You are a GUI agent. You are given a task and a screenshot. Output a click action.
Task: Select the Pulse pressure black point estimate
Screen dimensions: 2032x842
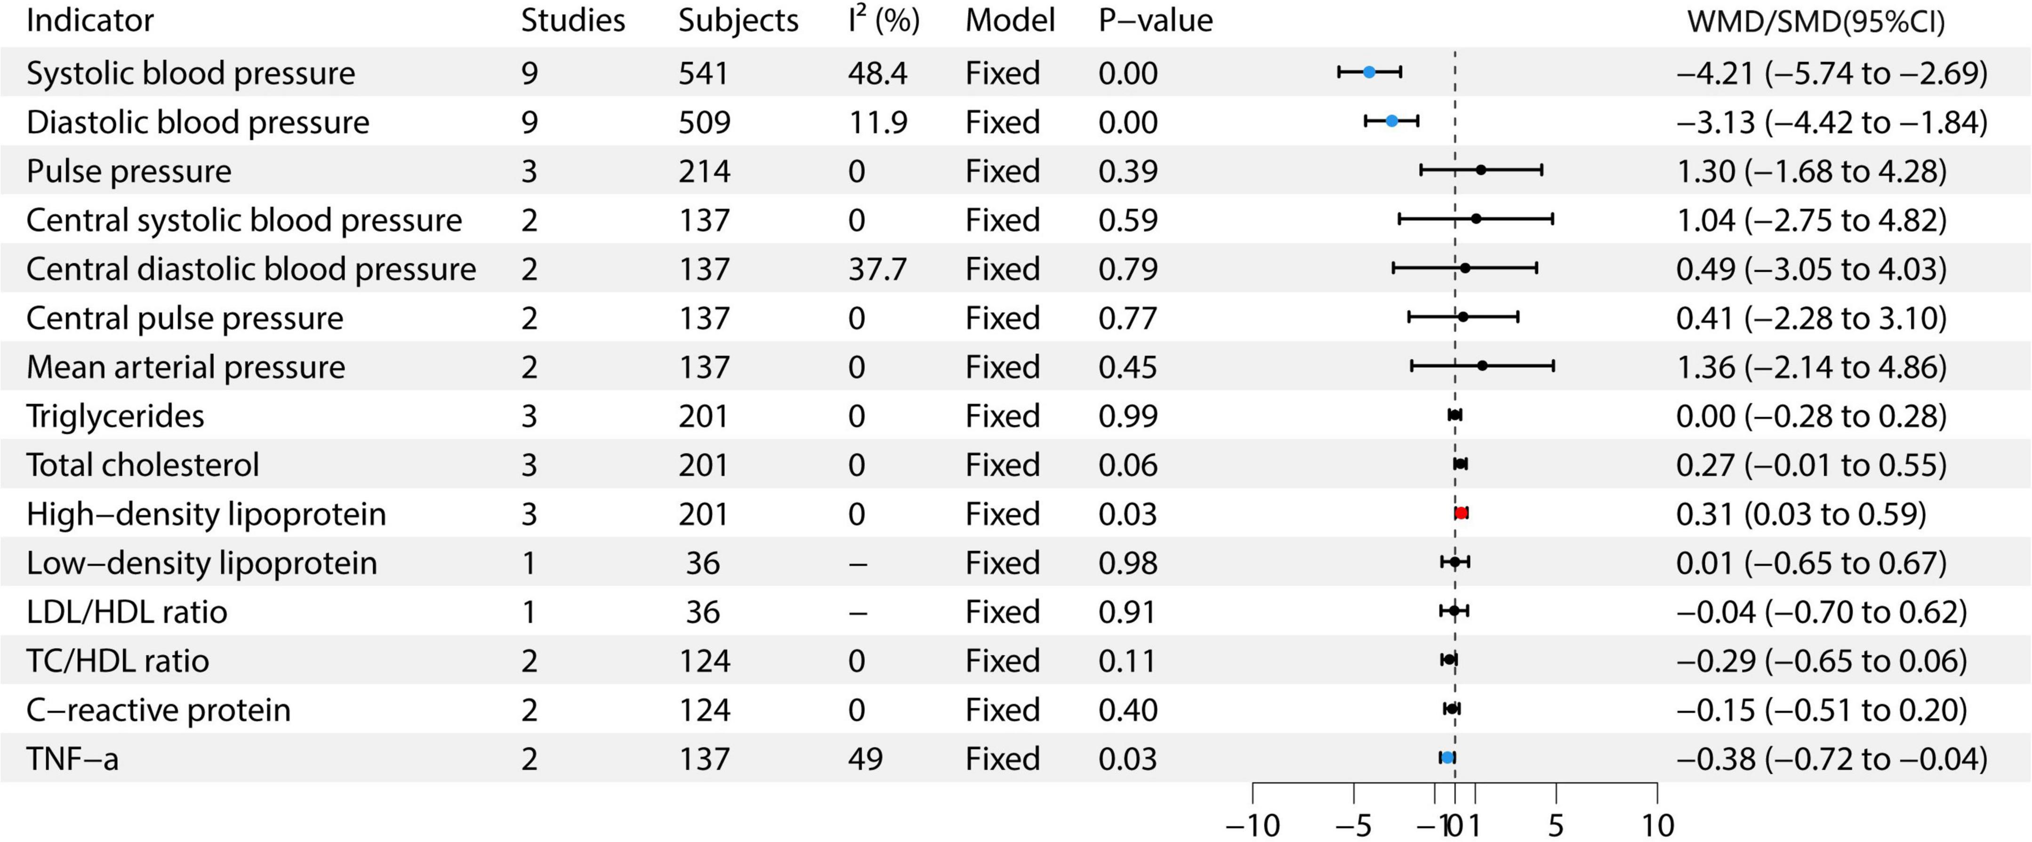coord(1481,170)
